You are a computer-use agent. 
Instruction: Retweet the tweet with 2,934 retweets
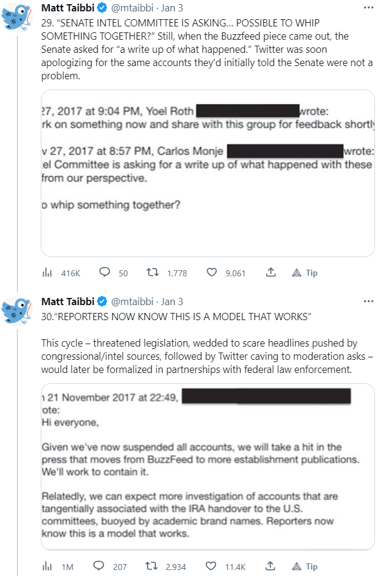pos(153,566)
